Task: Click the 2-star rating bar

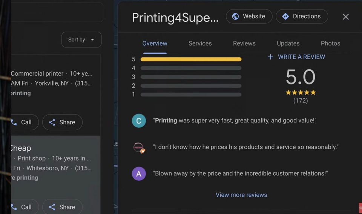Action: click(191, 86)
